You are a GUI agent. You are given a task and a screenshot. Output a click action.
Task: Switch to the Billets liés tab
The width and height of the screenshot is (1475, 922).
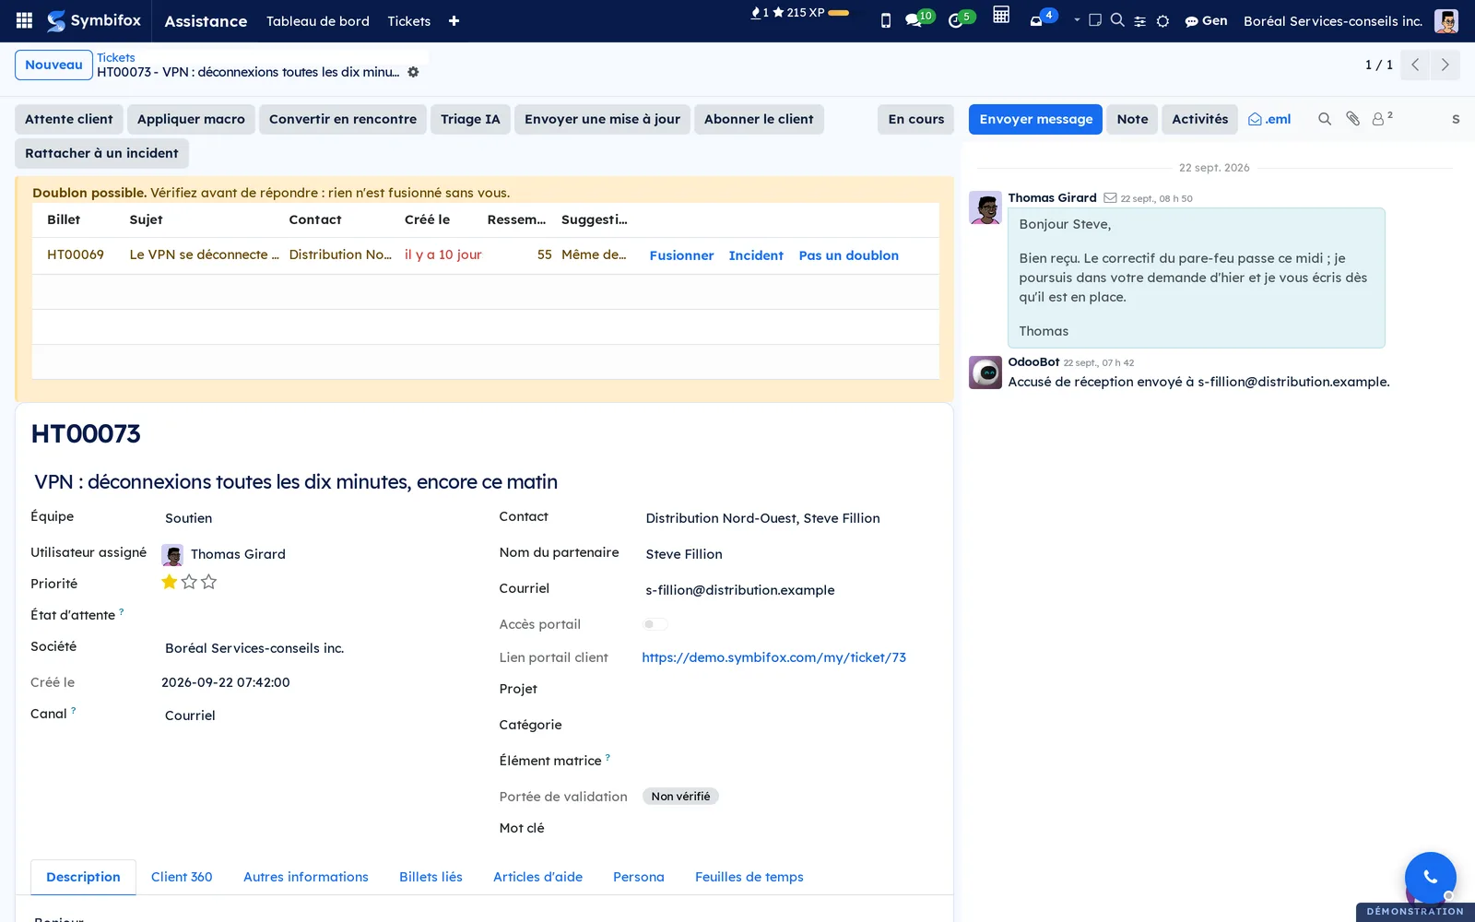click(x=431, y=877)
